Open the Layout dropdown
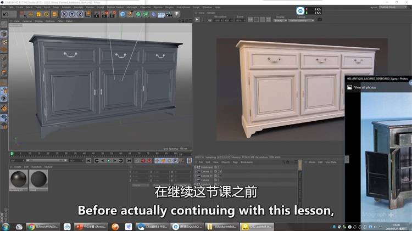Screen dimensions: 412x231 click(x=394, y=7)
